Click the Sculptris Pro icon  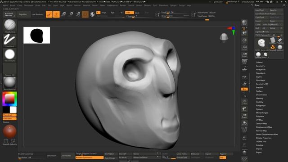click(x=92, y=14)
